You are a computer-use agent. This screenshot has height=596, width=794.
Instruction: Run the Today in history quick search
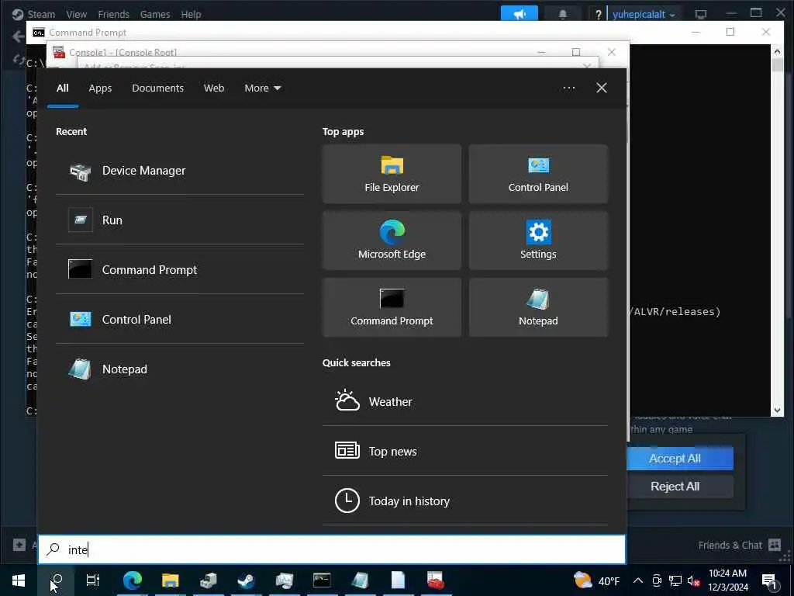click(x=465, y=501)
